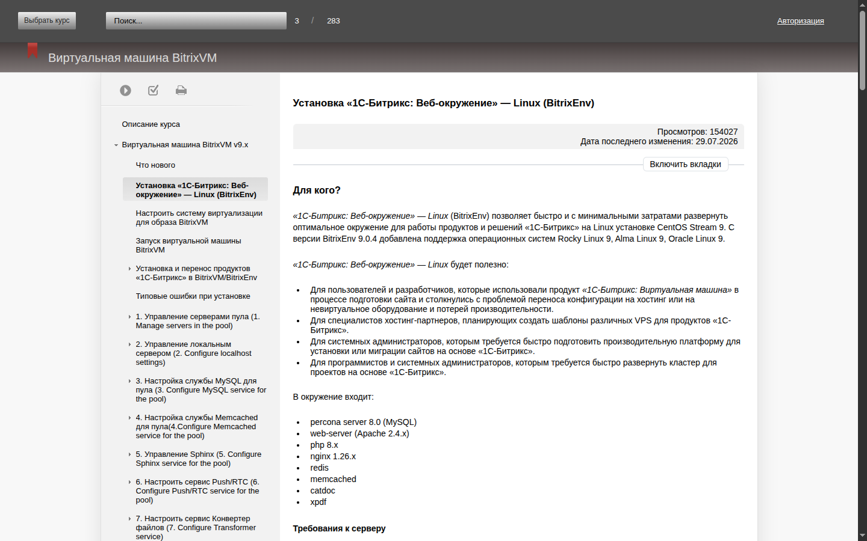Click the Виртуальная машина BitrixVM course title
This screenshot has height=541, width=867.
click(132, 58)
